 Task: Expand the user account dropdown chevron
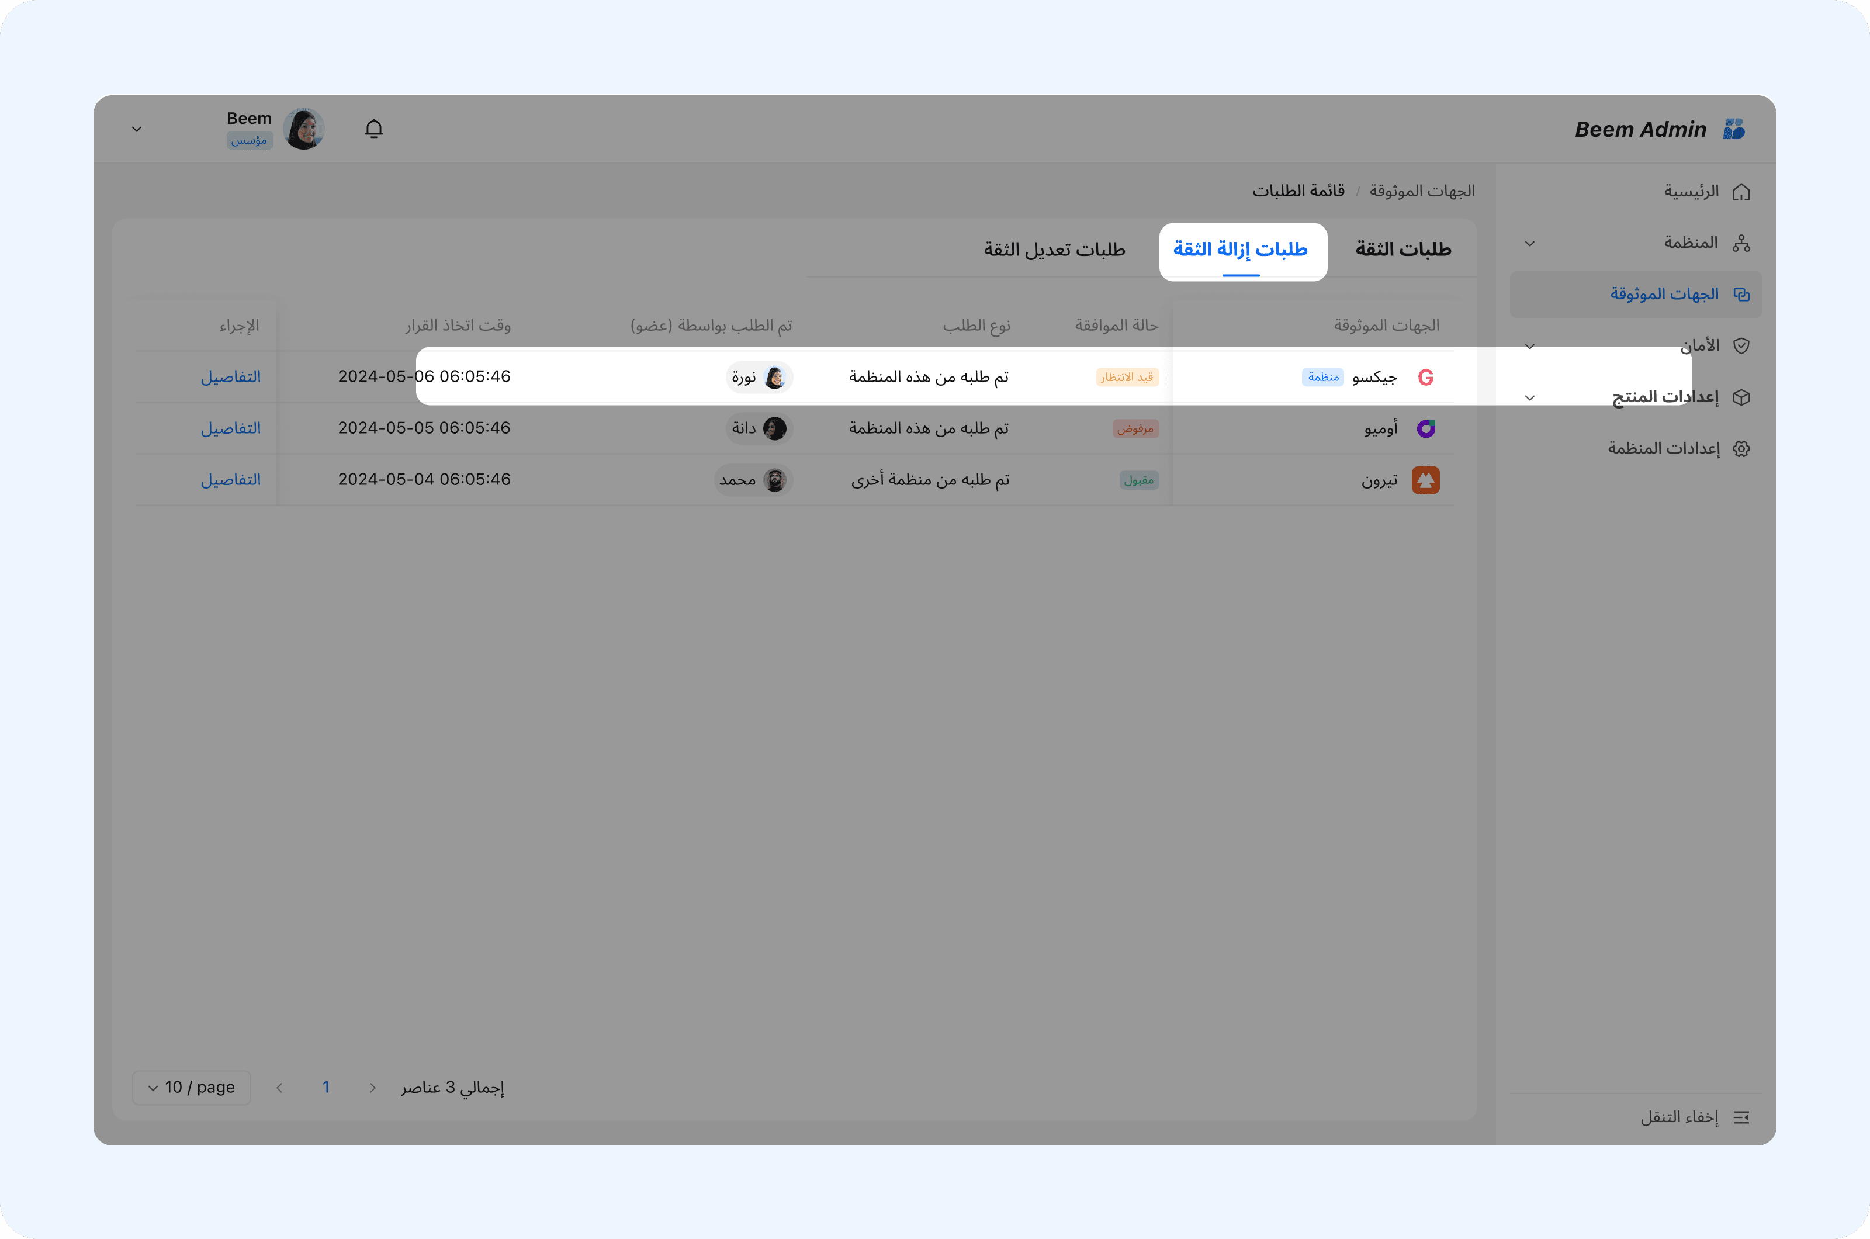137,129
